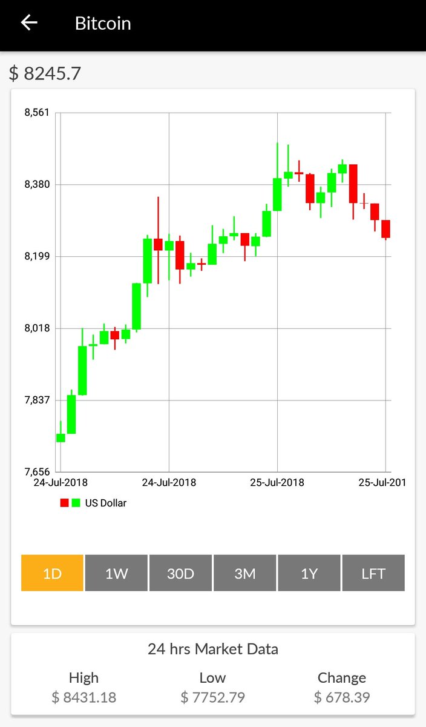Switch to the 1W time range
The width and height of the screenshot is (426, 727).
tap(116, 573)
